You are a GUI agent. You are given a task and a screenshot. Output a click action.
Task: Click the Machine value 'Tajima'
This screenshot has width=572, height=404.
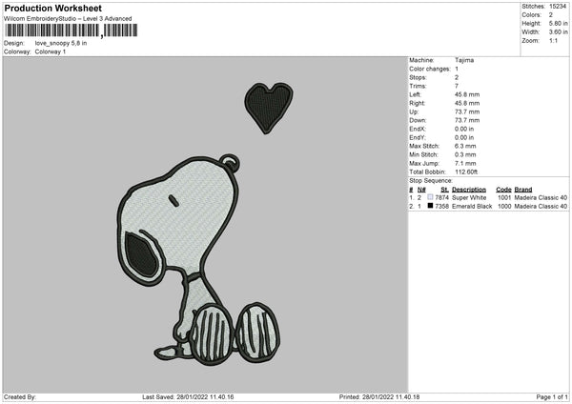tap(464, 60)
